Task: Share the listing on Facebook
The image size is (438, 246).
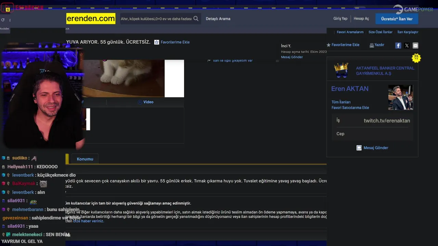Action: (x=398, y=45)
